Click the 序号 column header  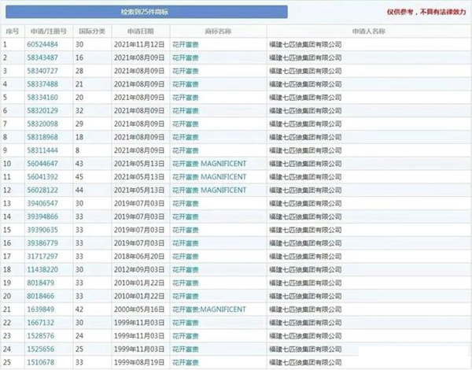click(13, 31)
